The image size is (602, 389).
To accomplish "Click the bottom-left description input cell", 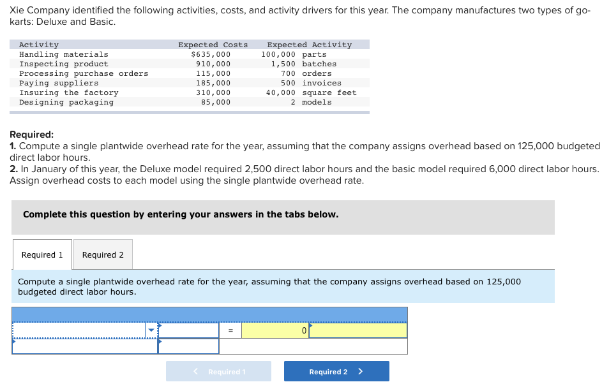I will coord(83,346).
